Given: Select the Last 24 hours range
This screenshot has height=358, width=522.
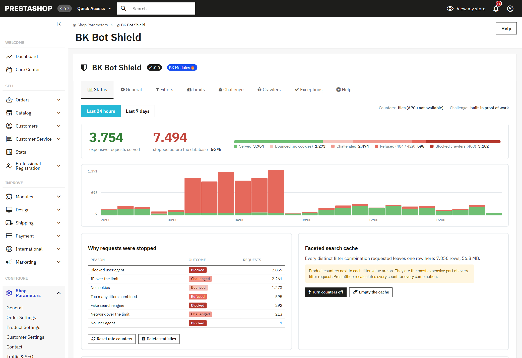Looking at the screenshot, I should (x=101, y=111).
